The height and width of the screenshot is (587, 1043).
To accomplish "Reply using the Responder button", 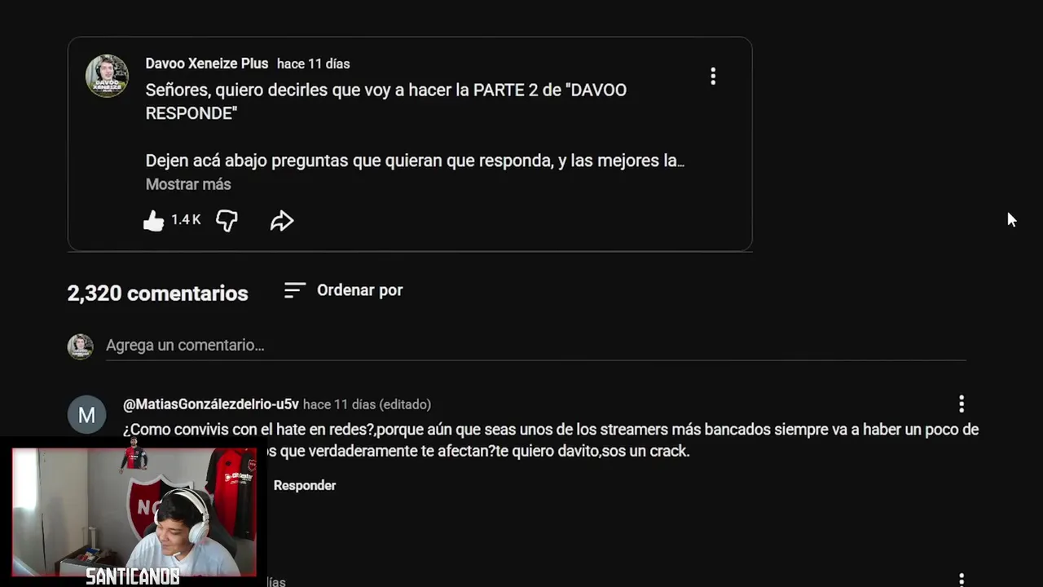I will (x=305, y=485).
